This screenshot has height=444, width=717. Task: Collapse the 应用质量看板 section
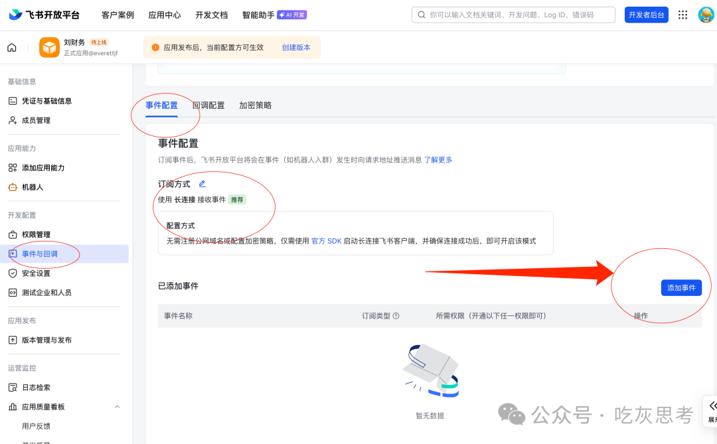[x=117, y=406]
